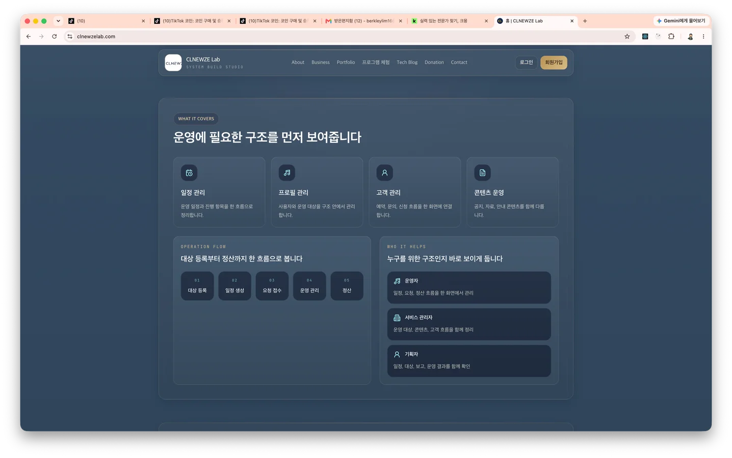Click the heading 운영에 필요한 구조를 먼저 보여줍니다
The image size is (732, 458).
[268, 137]
